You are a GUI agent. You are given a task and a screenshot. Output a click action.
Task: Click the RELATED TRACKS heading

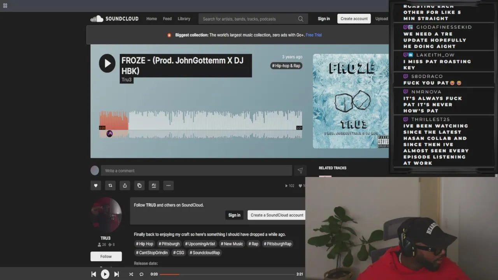pos(333,168)
